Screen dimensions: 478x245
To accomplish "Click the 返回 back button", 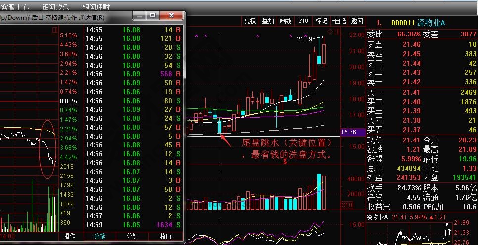I will [x=357, y=21].
